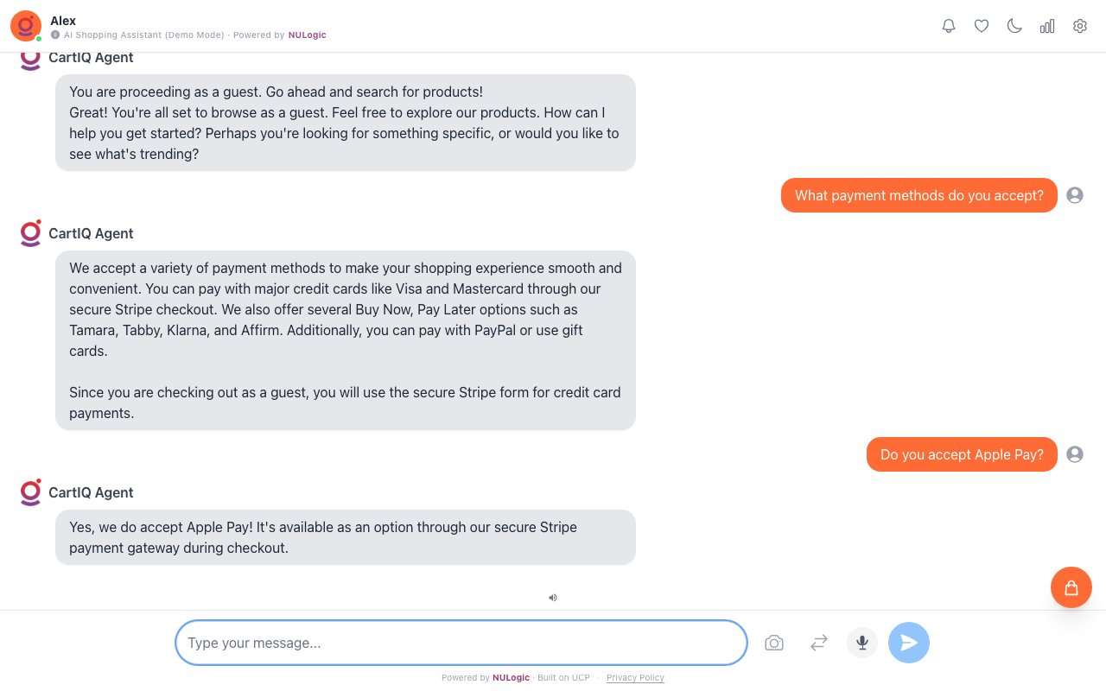Click the user avatar beside the Apple Pay question
This screenshot has height=691, width=1106.
click(x=1075, y=454)
